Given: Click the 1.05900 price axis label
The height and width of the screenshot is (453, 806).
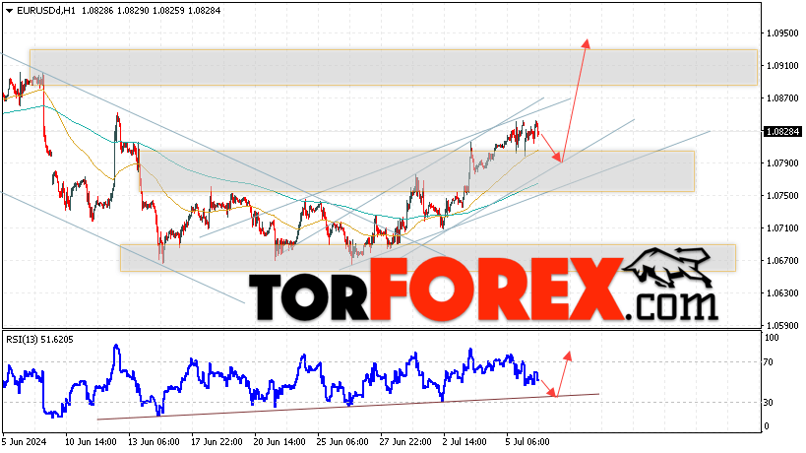Looking at the screenshot, I should (782, 326).
